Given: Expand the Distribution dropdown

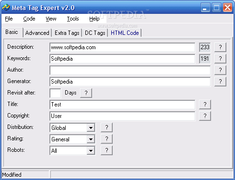Looking at the screenshot, I should 91,127.
